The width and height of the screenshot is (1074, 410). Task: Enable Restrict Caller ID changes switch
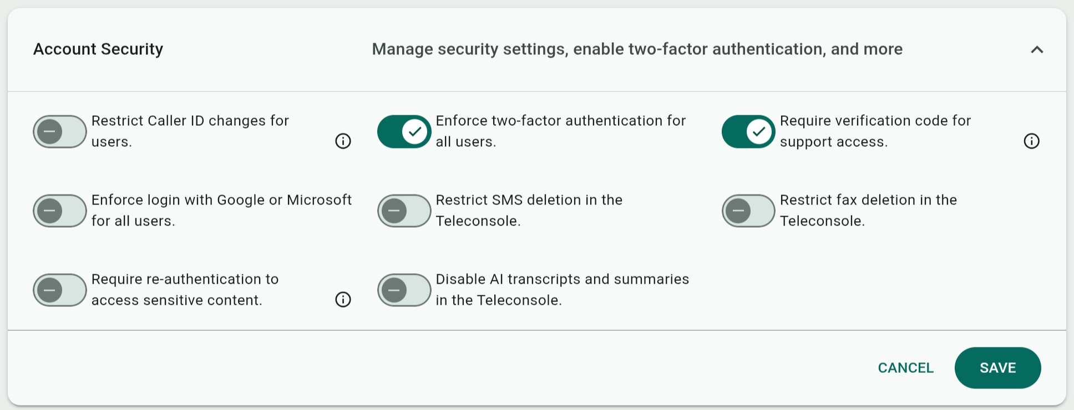point(60,131)
